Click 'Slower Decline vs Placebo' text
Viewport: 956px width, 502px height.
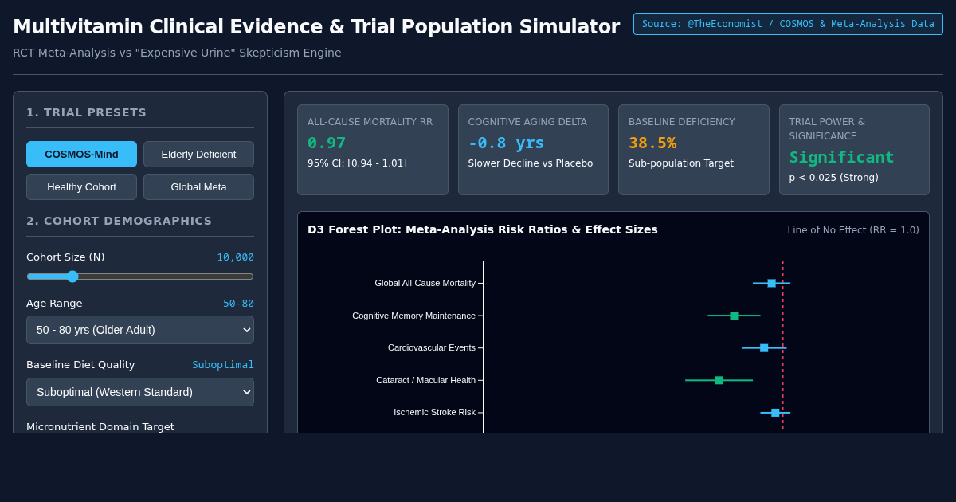[x=531, y=163]
